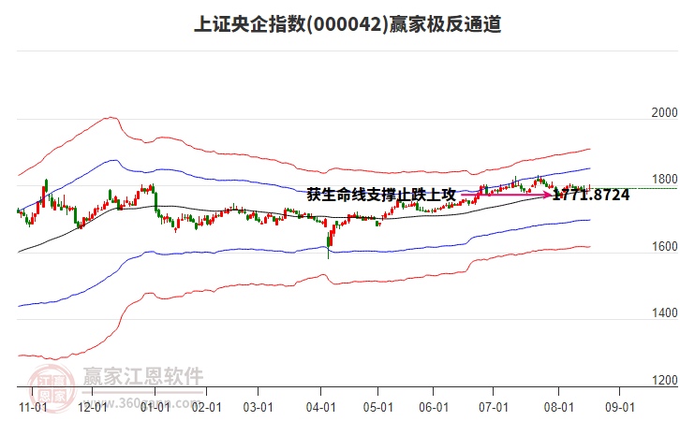The width and height of the screenshot is (680, 421).
Task: Click the lower red channel line trough near 11-01
Action: click(54, 358)
